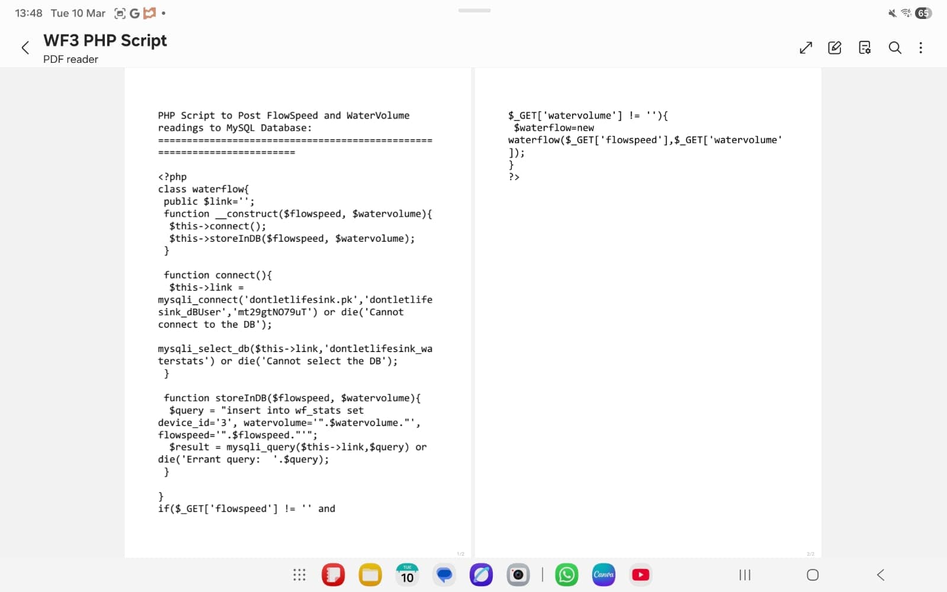Open the three-dot more options menu

coord(920,48)
